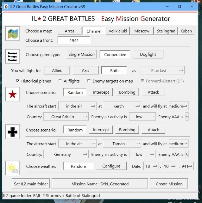
Task: Click Set IL2 main folder button
Action: tap(31, 184)
